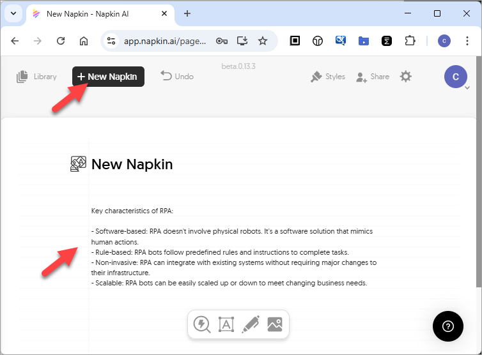Click the napkin icon beside the title
The height and width of the screenshot is (355, 482).
point(78,164)
